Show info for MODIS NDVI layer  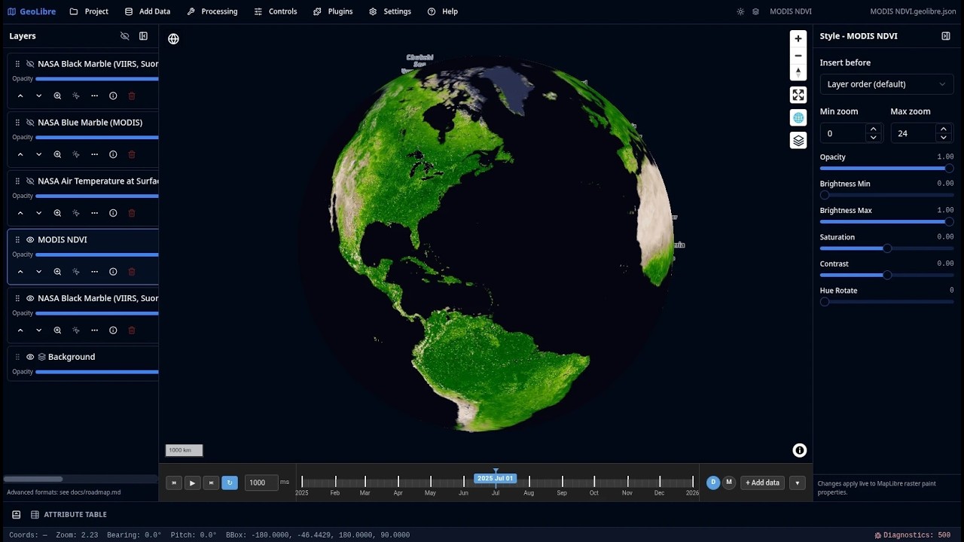(113, 272)
